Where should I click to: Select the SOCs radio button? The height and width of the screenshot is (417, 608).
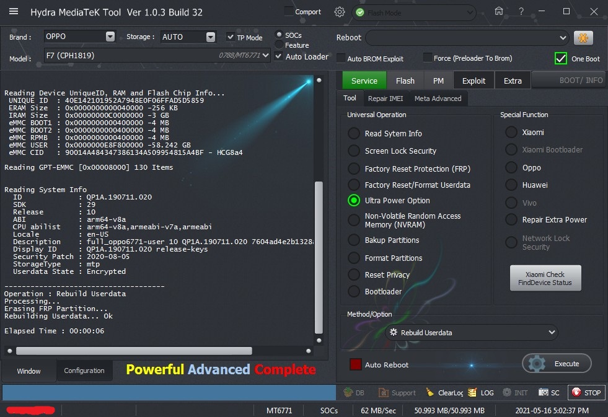[x=279, y=35]
